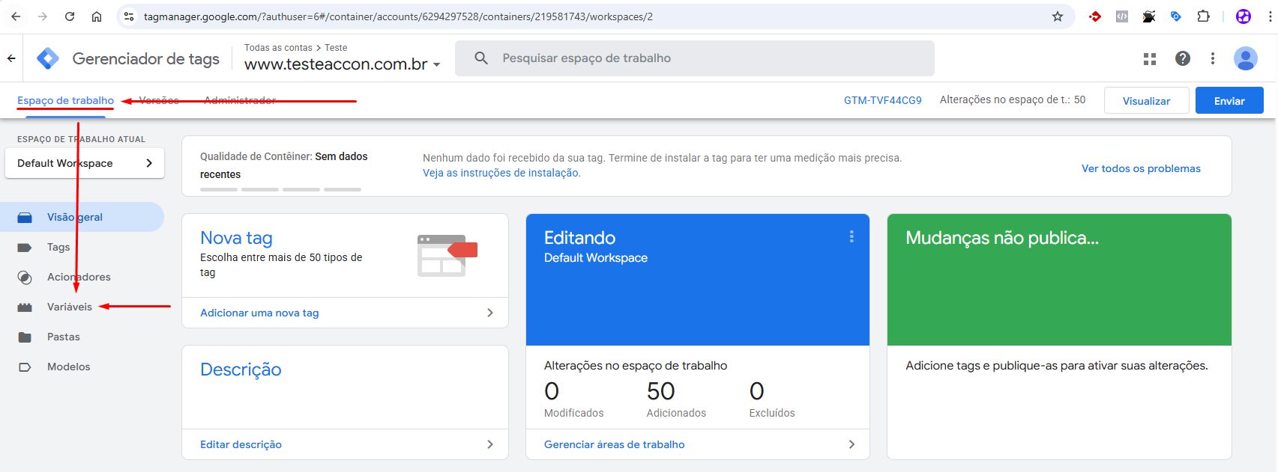Image resolution: width=1278 pixels, height=472 pixels.
Task: Open Acionadores in the sidebar
Action: pyautogui.click(x=78, y=277)
